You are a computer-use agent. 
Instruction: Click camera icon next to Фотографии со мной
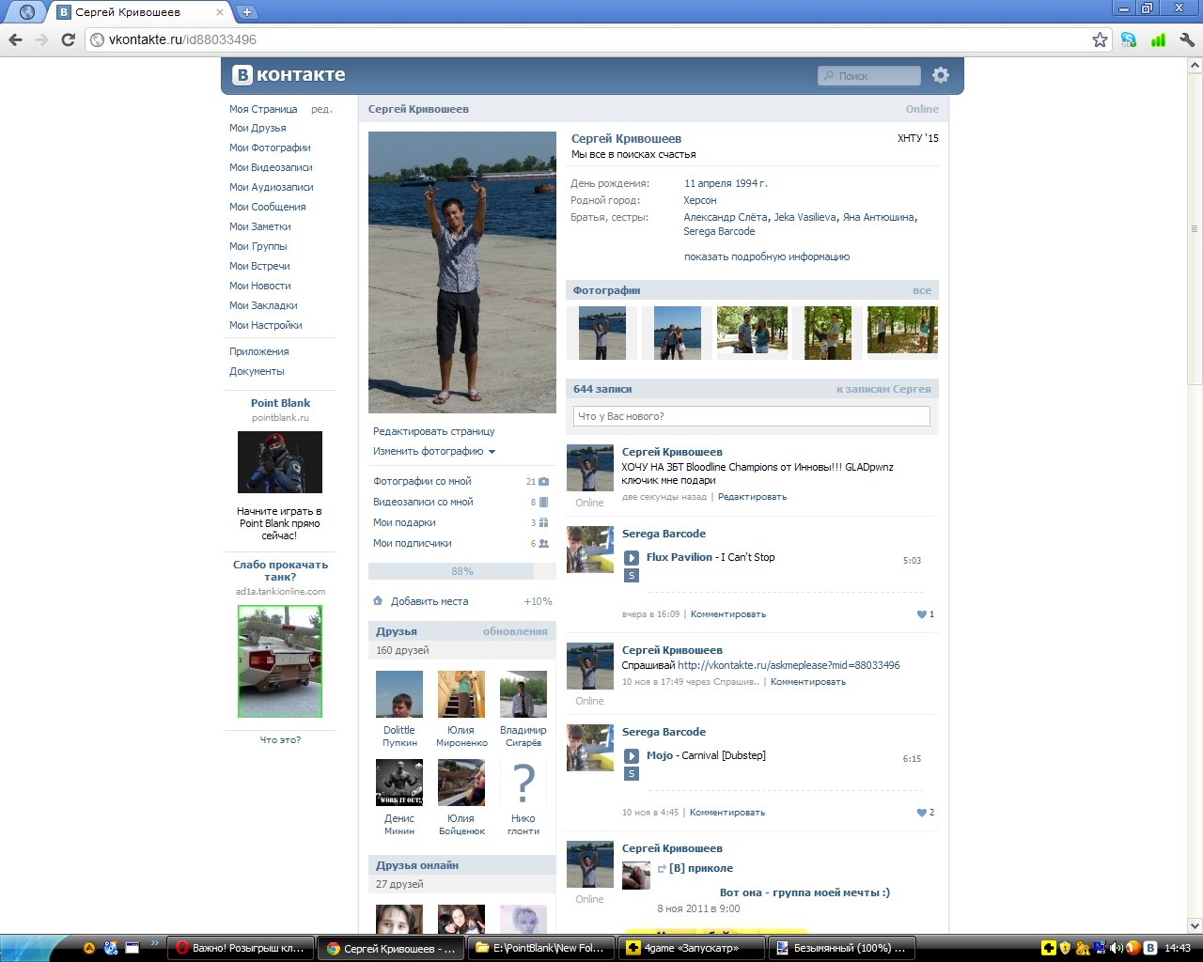coord(543,481)
